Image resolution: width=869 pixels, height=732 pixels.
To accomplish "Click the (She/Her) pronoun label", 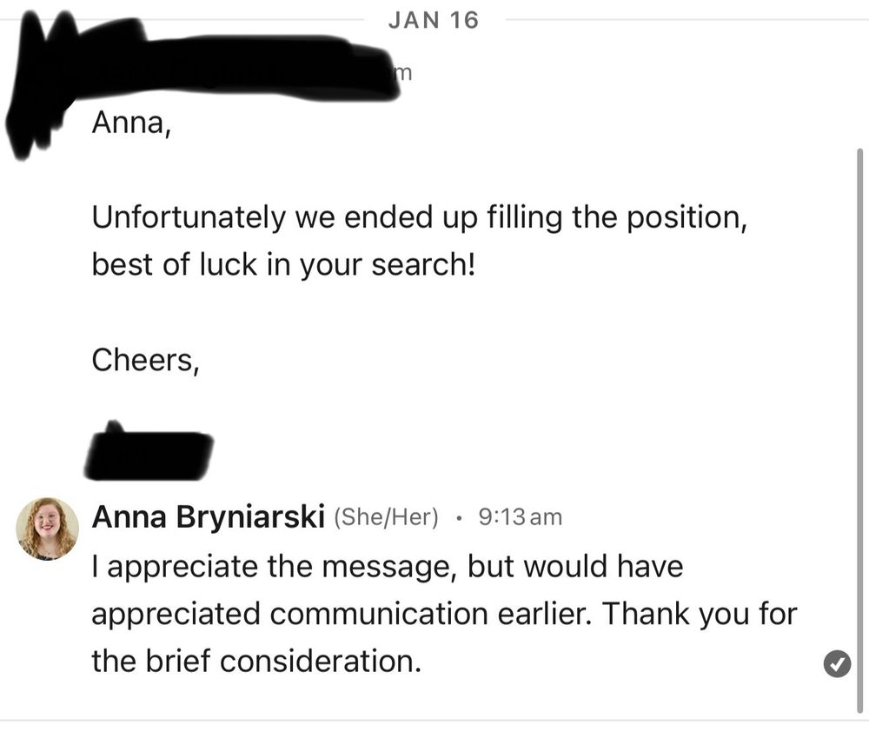I will 386,517.
